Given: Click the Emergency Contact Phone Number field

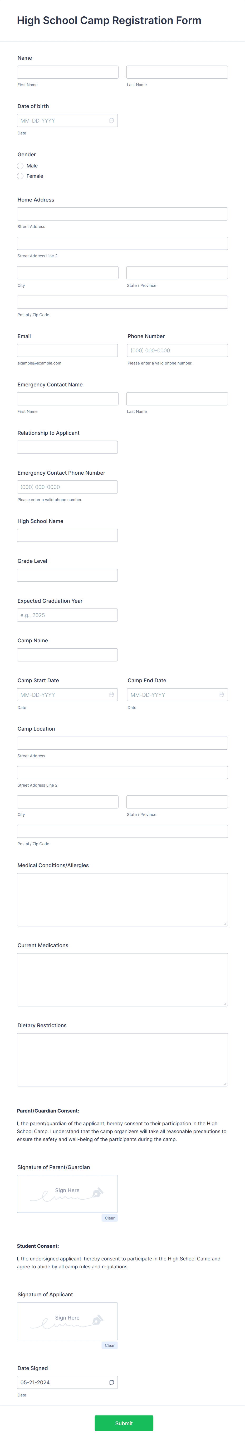Looking at the screenshot, I should 67,487.
